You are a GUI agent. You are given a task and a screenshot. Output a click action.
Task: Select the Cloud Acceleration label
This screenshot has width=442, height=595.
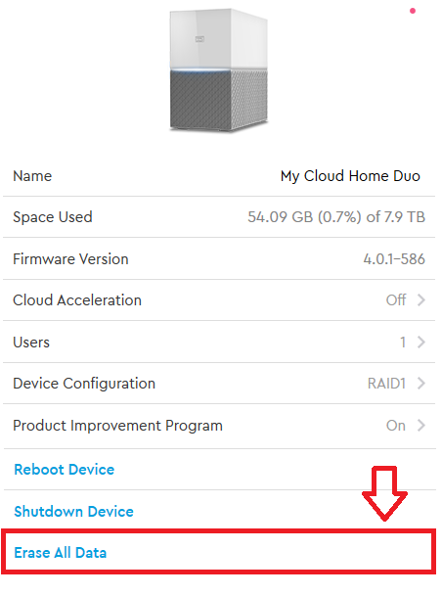click(77, 300)
